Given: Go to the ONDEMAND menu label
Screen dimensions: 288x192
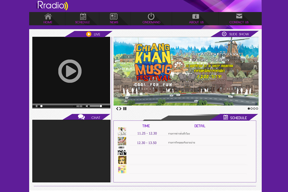Looking at the screenshot, I should pos(151,22).
